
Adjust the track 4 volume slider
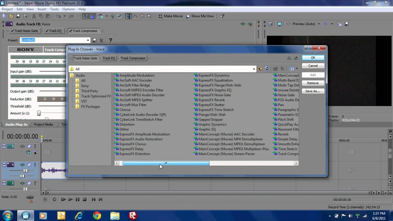(25, 171)
